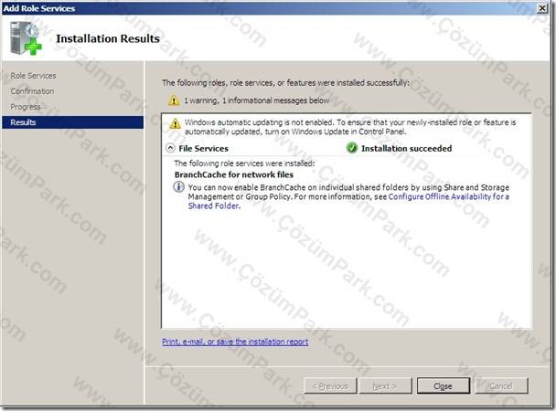Click 'The following role services were installed:' text

244,163
